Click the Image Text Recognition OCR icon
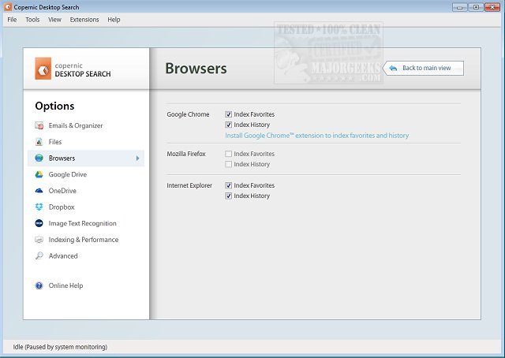 [39, 223]
